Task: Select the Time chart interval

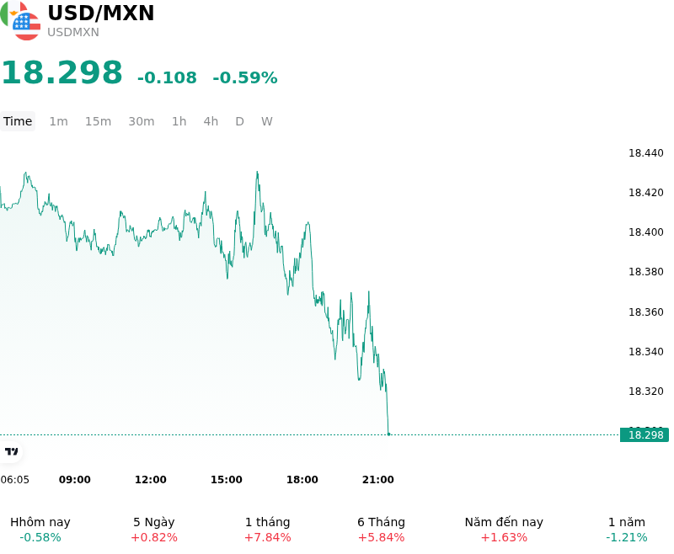Action: click(18, 121)
